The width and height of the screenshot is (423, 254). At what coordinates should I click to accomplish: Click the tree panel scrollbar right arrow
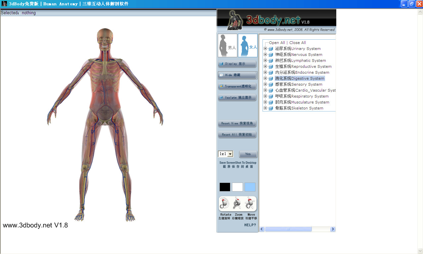coord(333,229)
